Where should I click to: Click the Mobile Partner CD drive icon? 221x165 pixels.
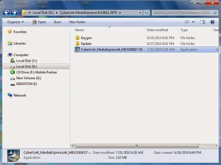pos(12,72)
